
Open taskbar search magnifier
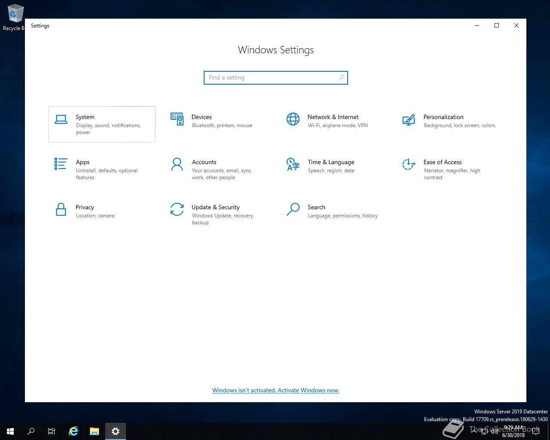31,431
